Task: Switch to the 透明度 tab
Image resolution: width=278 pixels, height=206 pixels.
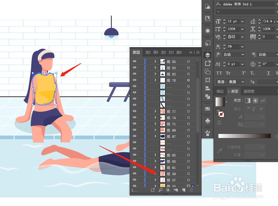Action: 249,91
